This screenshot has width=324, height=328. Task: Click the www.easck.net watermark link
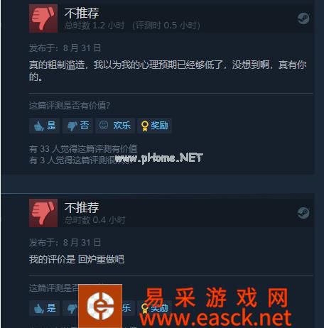tap(215, 319)
